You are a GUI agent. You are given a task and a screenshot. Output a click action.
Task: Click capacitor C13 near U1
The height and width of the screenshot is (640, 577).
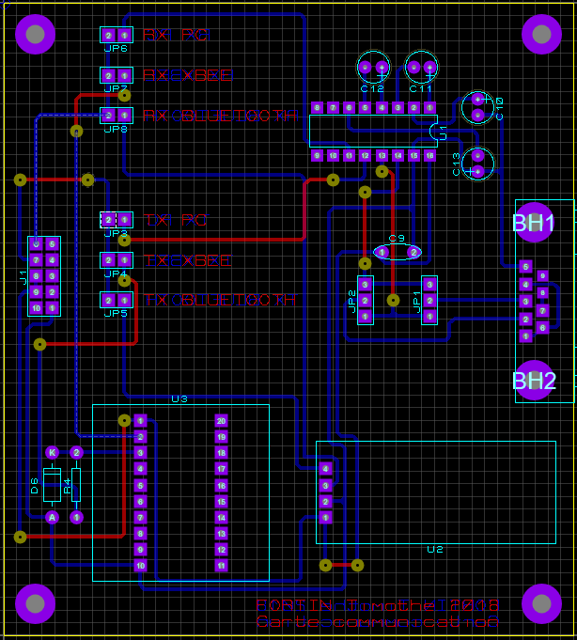tap(477, 164)
